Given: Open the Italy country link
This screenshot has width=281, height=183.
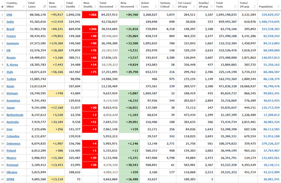Looking at the screenshot, I should (10, 72).
